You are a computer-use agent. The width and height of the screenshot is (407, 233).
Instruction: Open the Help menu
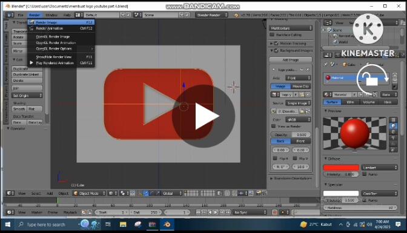tap(67, 15)
